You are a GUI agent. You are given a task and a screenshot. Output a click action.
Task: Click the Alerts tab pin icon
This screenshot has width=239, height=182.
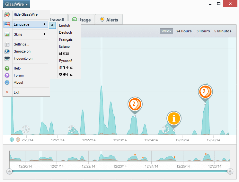(102, 20)
